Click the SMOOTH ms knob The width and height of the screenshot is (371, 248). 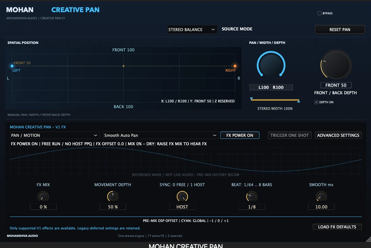(321, 196)
